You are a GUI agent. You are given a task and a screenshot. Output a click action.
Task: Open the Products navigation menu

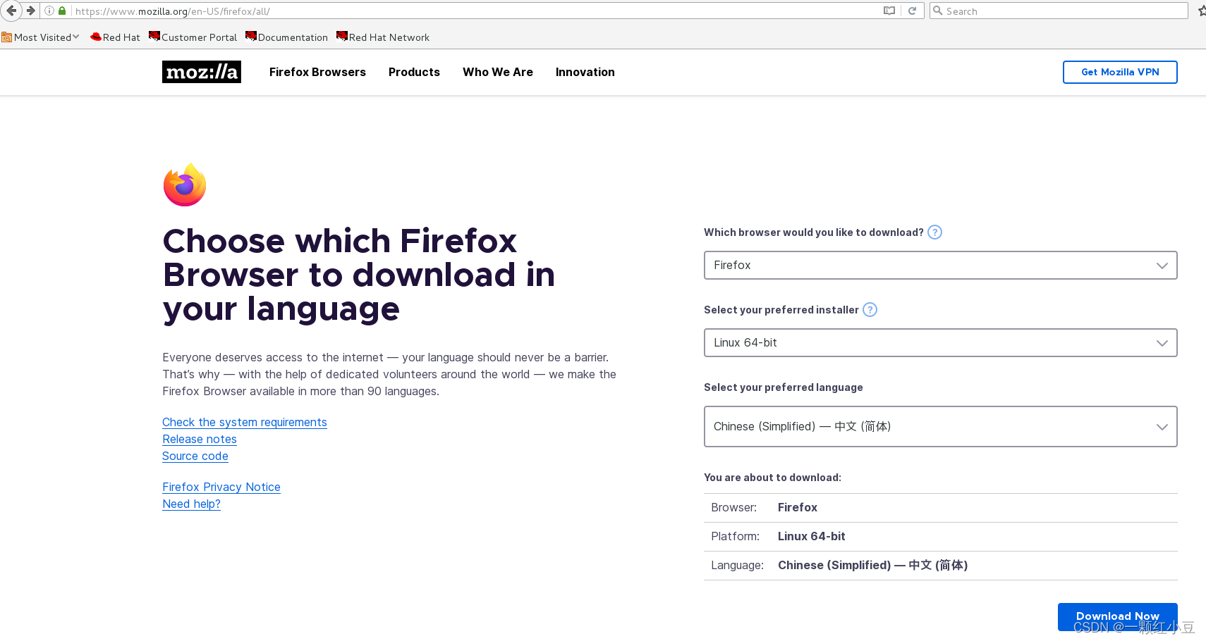click(x=414, y=72)
